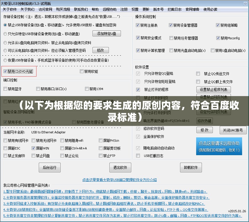Click 设置禁止程序列表 button
249x222 pixels.
point(214,89)
